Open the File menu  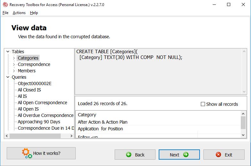[5, 13]
